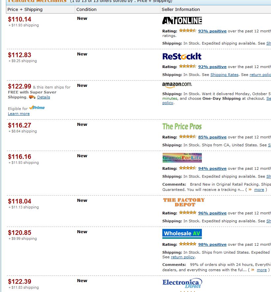This screenshot has height=292, width=271.
Task: Click Learn more about Prime
Action: (19, 114)
